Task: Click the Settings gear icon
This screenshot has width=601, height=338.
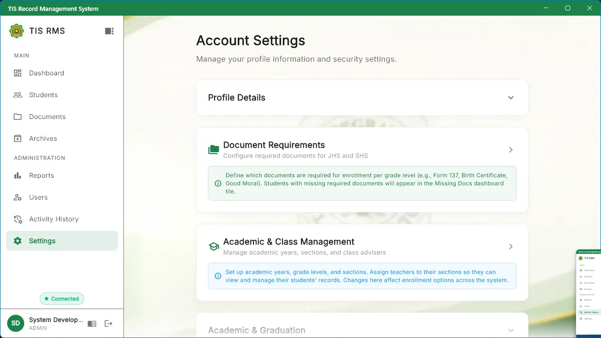Action: [x=18, y=241]
